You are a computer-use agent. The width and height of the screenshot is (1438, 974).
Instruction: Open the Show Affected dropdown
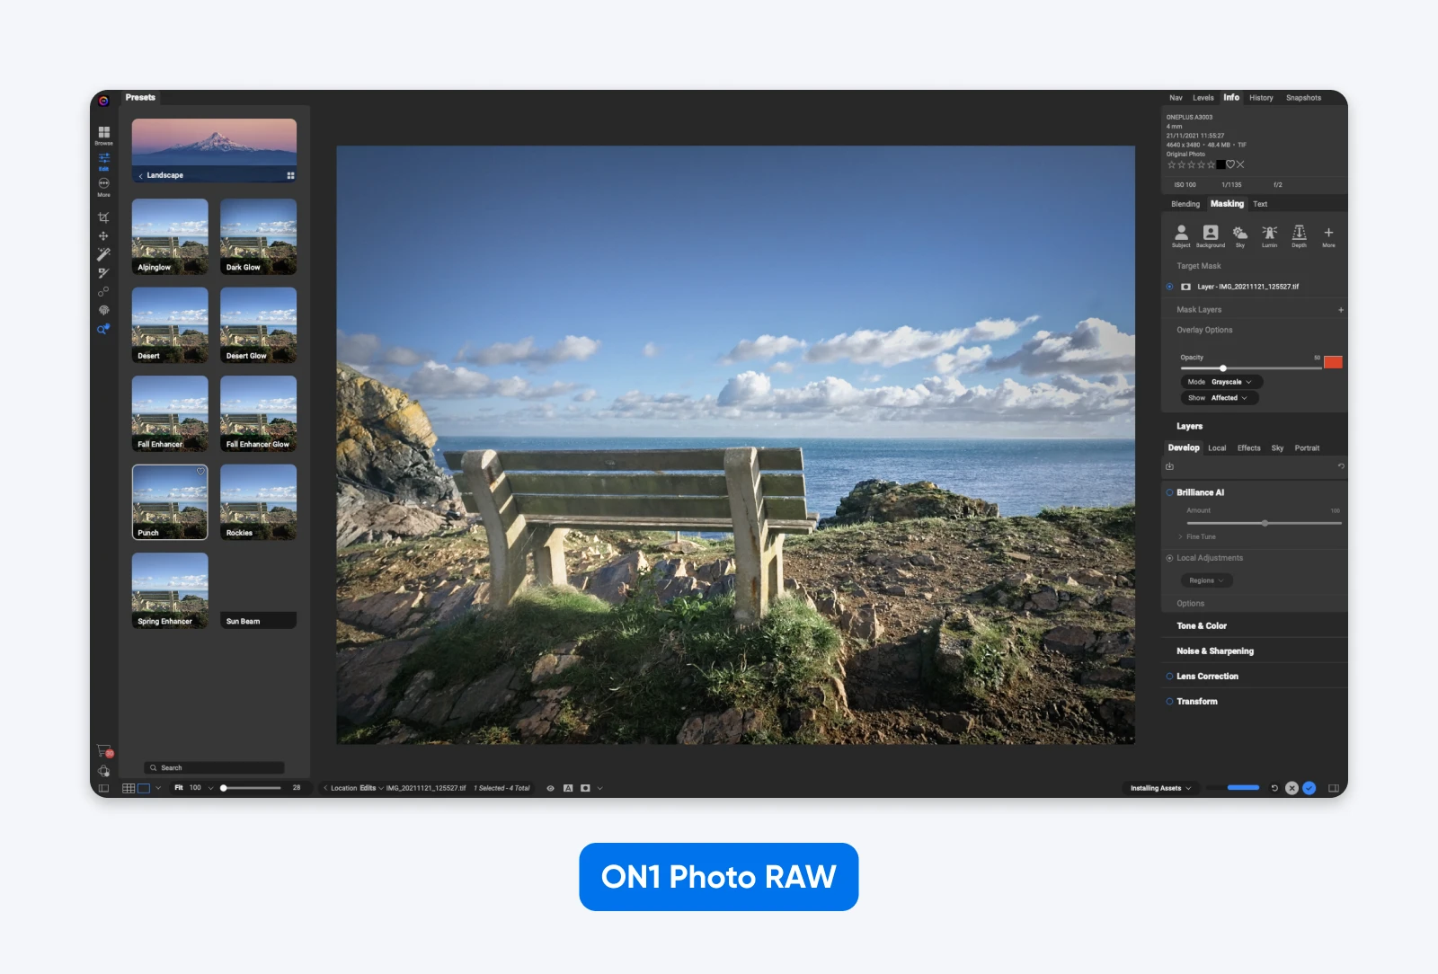(1221, 397)
